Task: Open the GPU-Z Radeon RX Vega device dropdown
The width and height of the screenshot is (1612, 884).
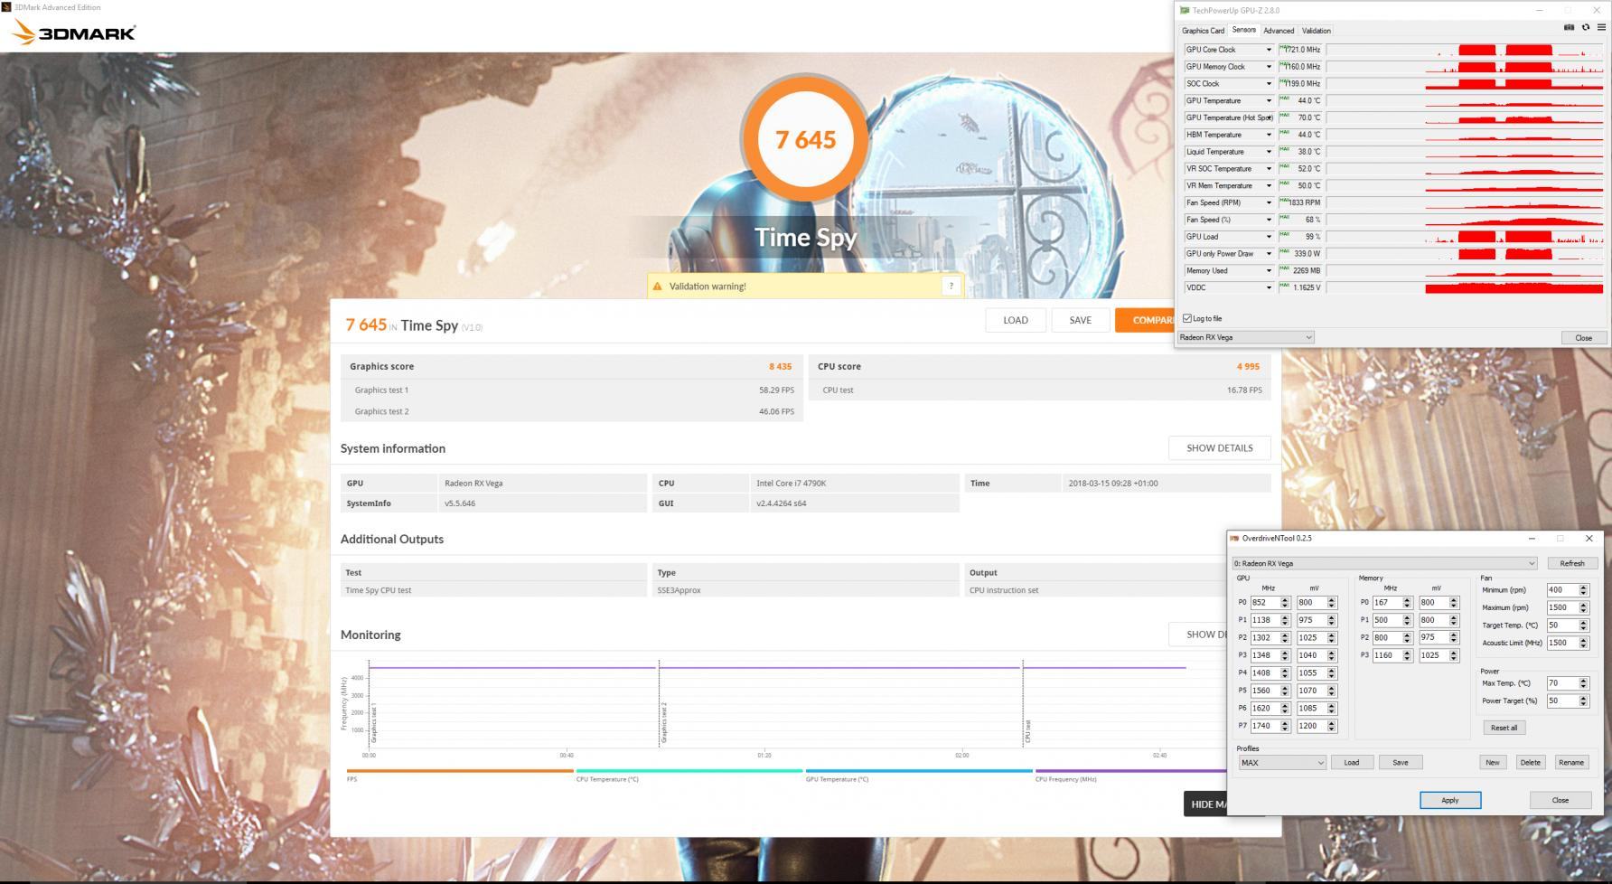Action: (1246, 337)
